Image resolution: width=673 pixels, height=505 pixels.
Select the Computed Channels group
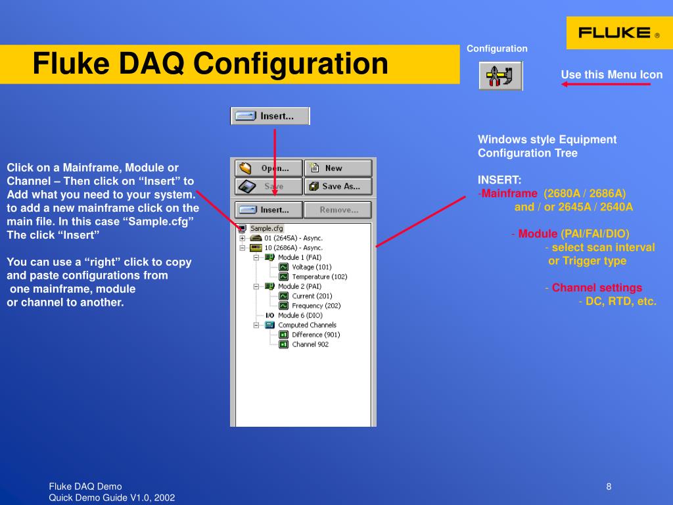coord(308,325)
